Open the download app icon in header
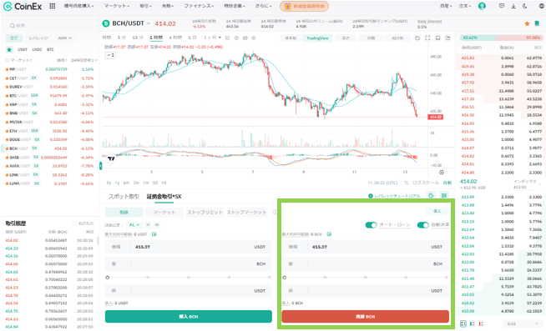 pos(513,6)
